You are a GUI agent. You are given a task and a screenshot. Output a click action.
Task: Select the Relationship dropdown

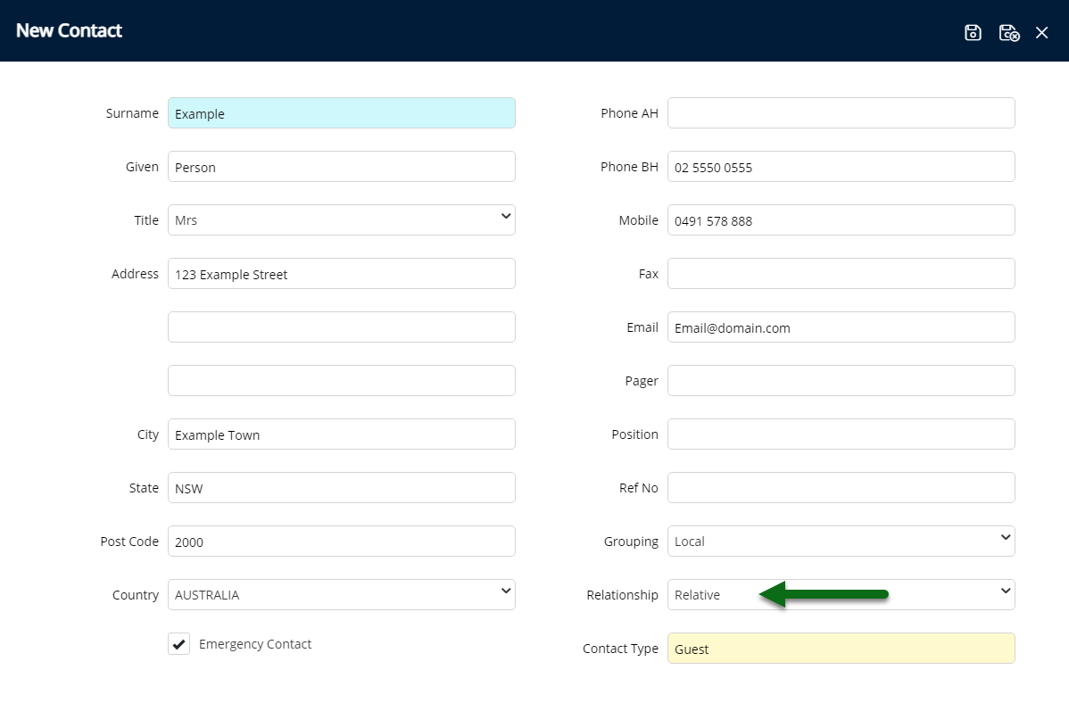[x=841, y=595]
